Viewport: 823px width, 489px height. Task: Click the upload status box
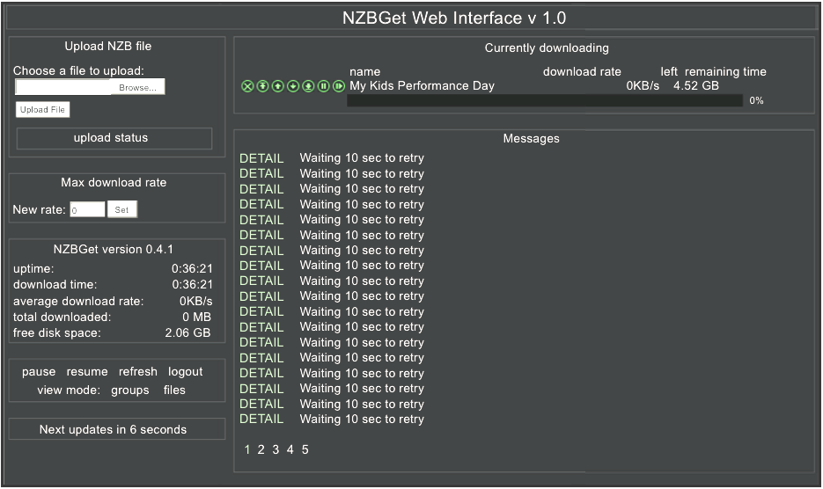pos(114,138)
